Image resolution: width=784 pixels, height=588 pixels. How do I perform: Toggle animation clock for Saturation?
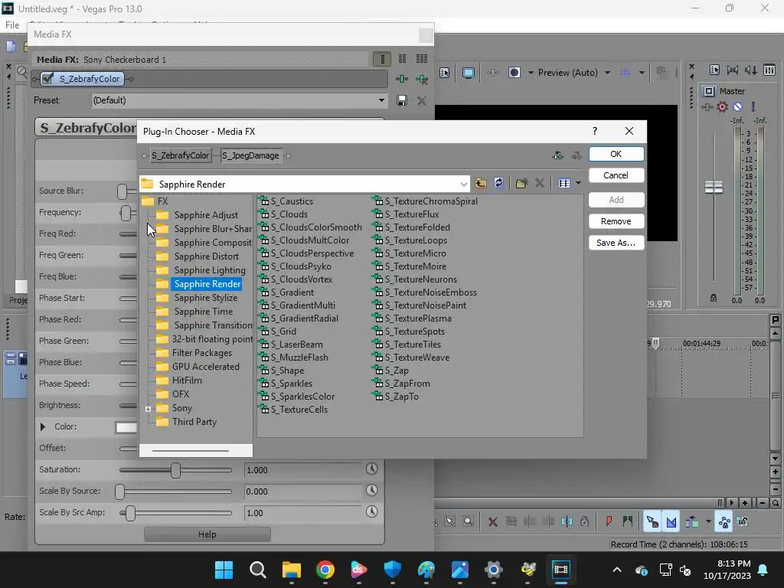371,469
